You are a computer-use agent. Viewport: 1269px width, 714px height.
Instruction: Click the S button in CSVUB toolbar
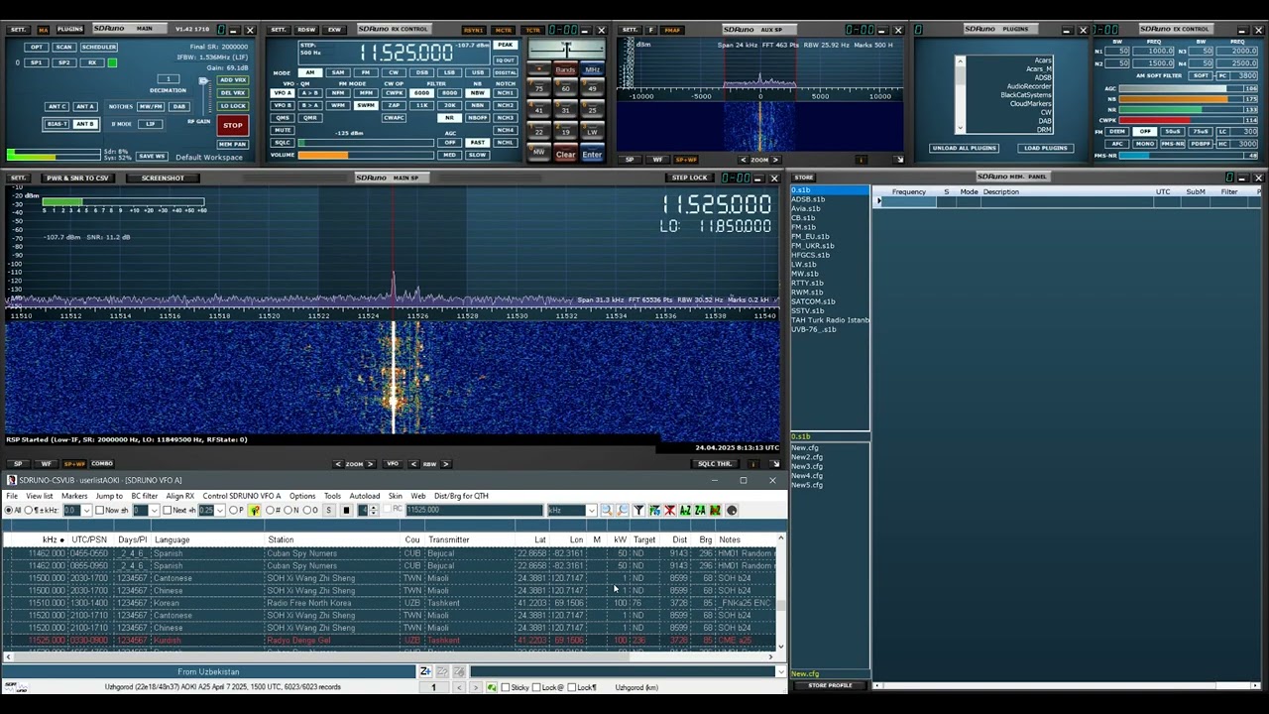click(329, 510)
